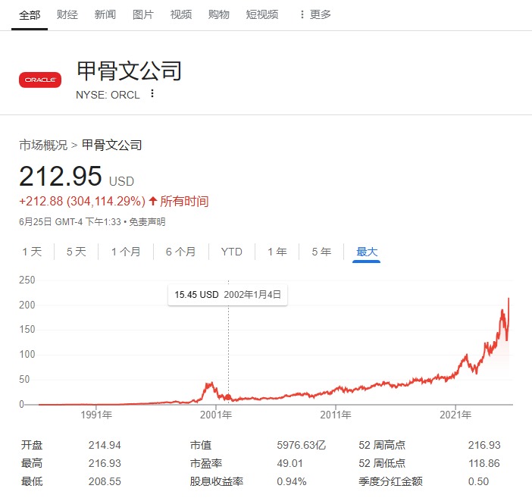The width and height of the screenshot is (532, 498).
Task: Click the red up-arrow icon next to 所有时间
Action: click(x=152, y=201)
